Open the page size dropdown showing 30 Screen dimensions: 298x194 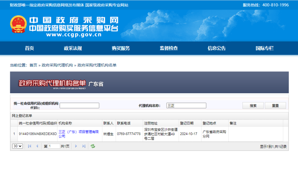click(x=17, y=146)
